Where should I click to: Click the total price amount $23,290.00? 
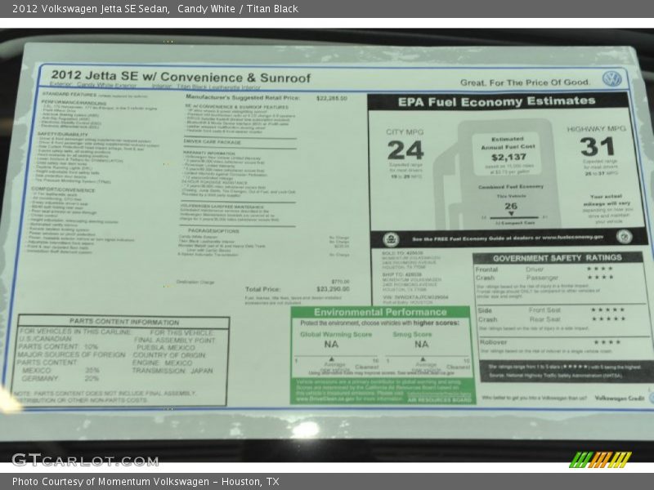333,289
